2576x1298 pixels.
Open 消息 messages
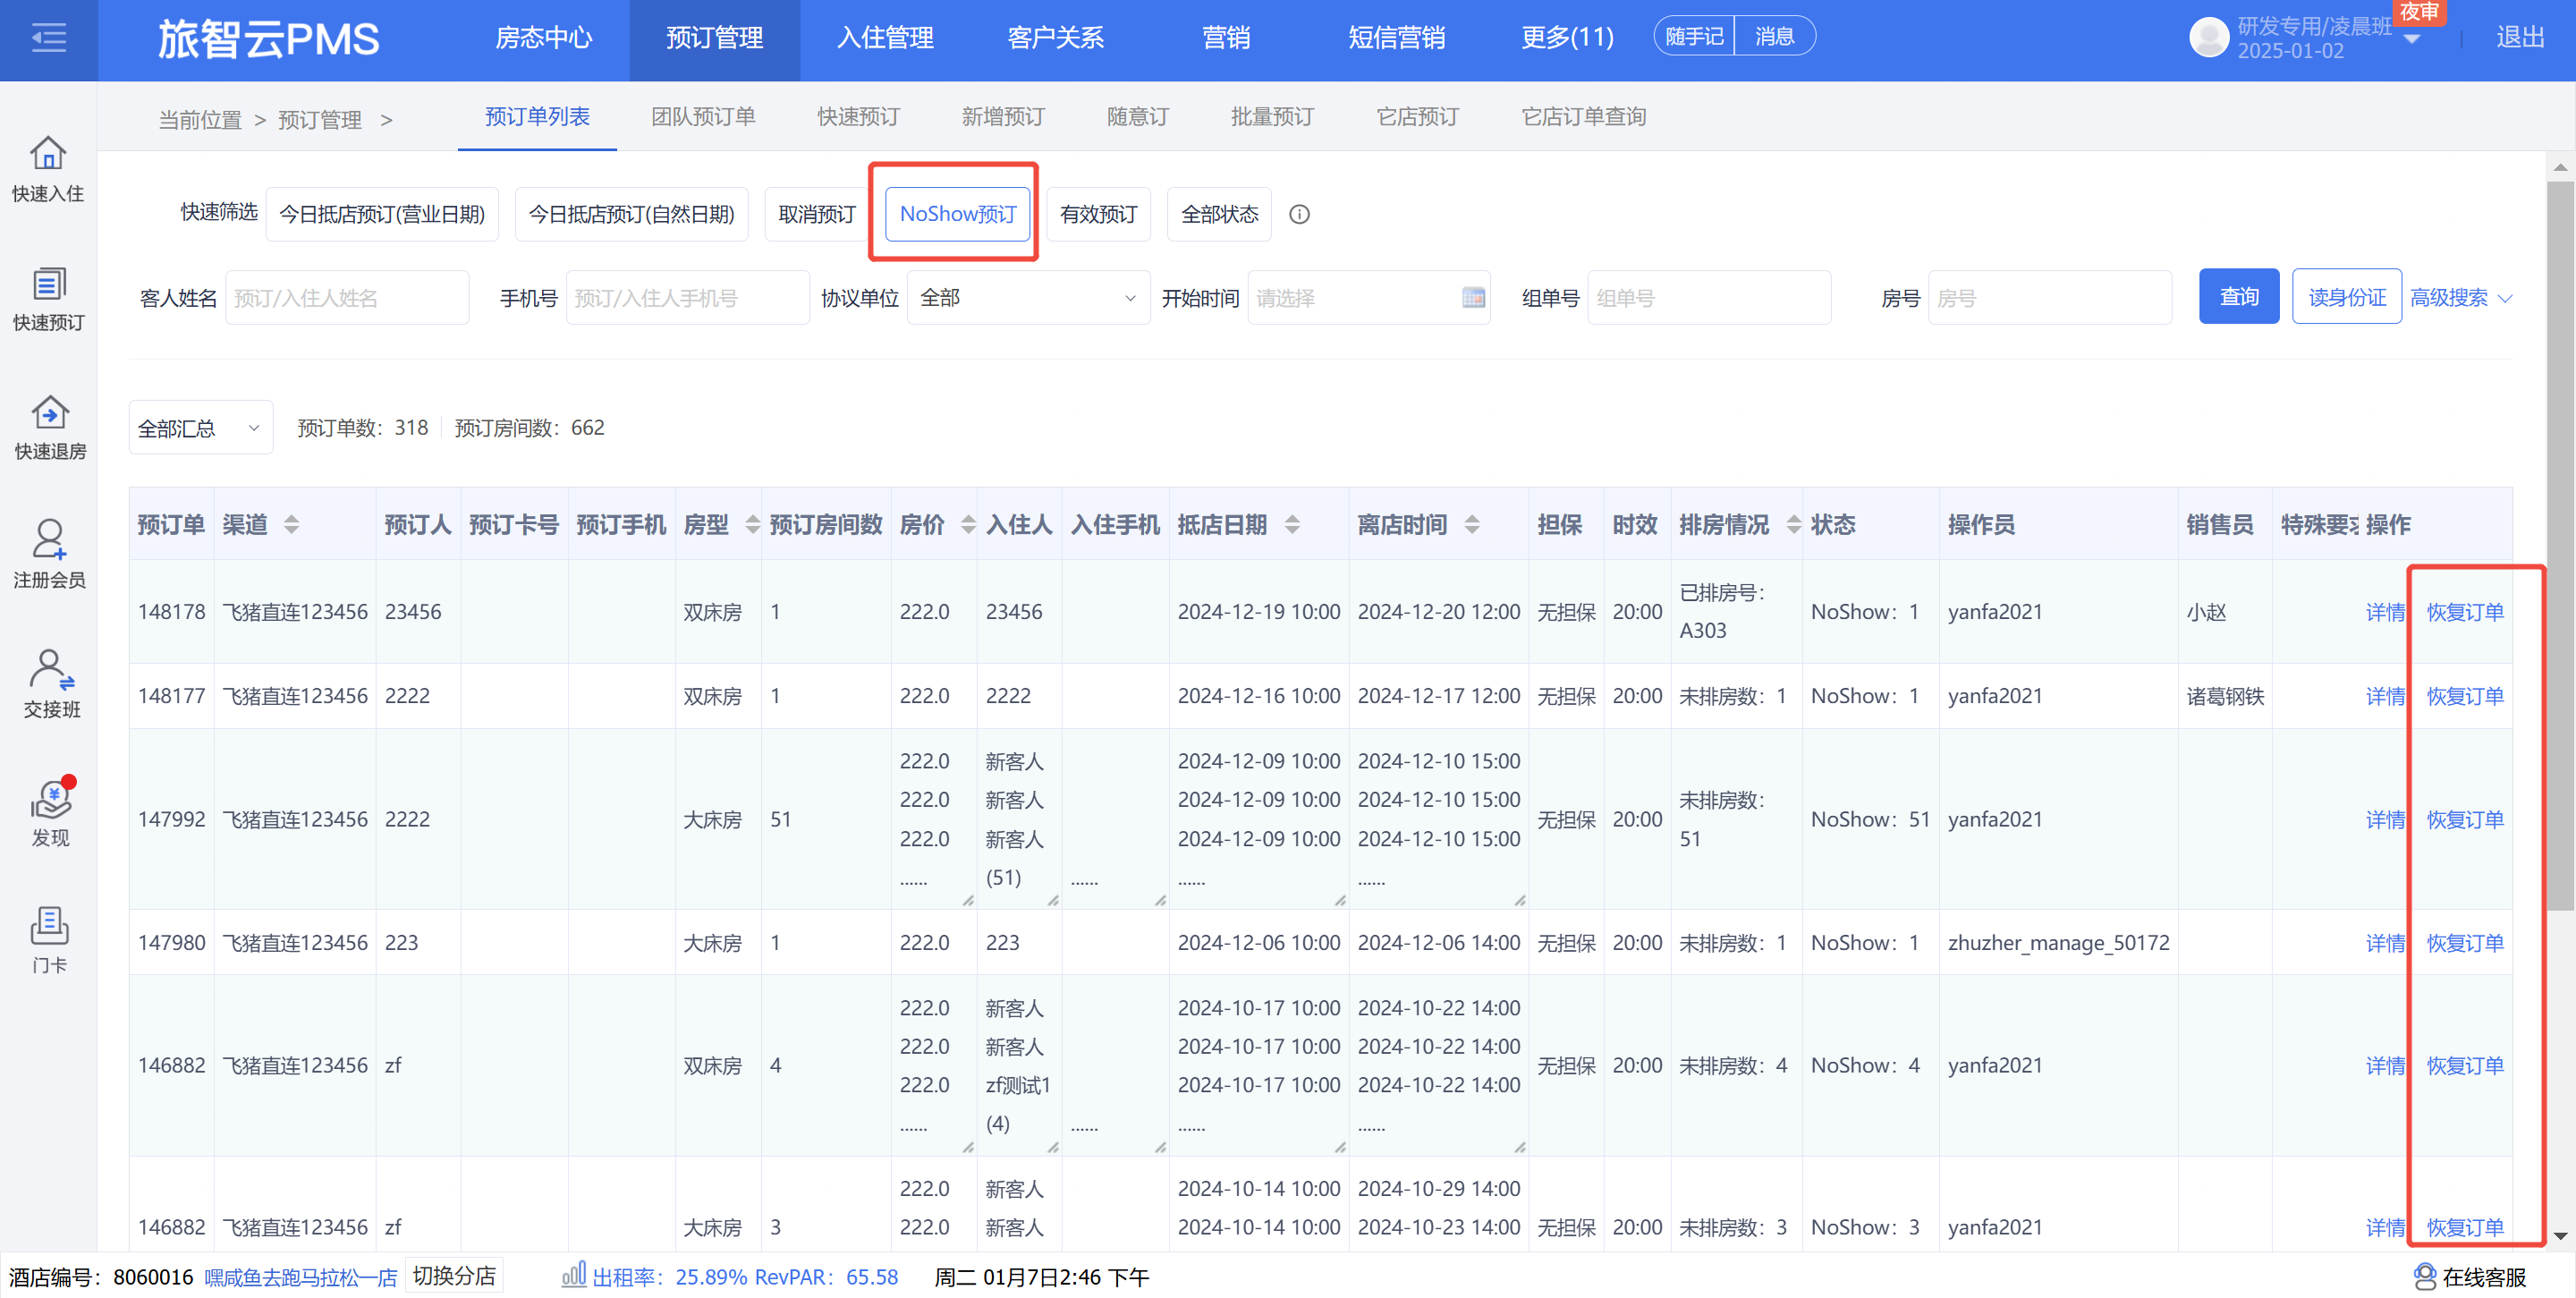click(x=1774, y=36)
